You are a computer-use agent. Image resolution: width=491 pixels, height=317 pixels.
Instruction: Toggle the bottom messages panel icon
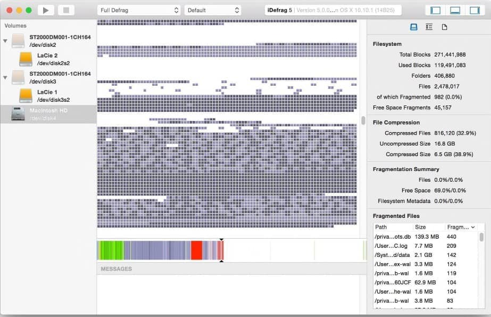click(455, 10)
